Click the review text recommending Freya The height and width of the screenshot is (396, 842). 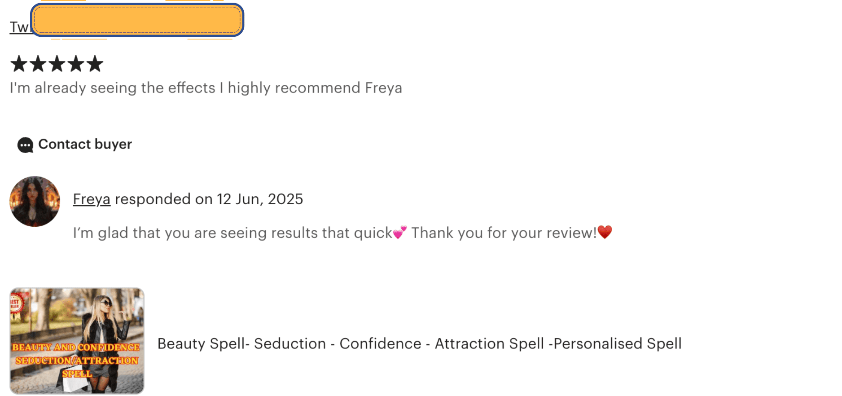(206, 88)
